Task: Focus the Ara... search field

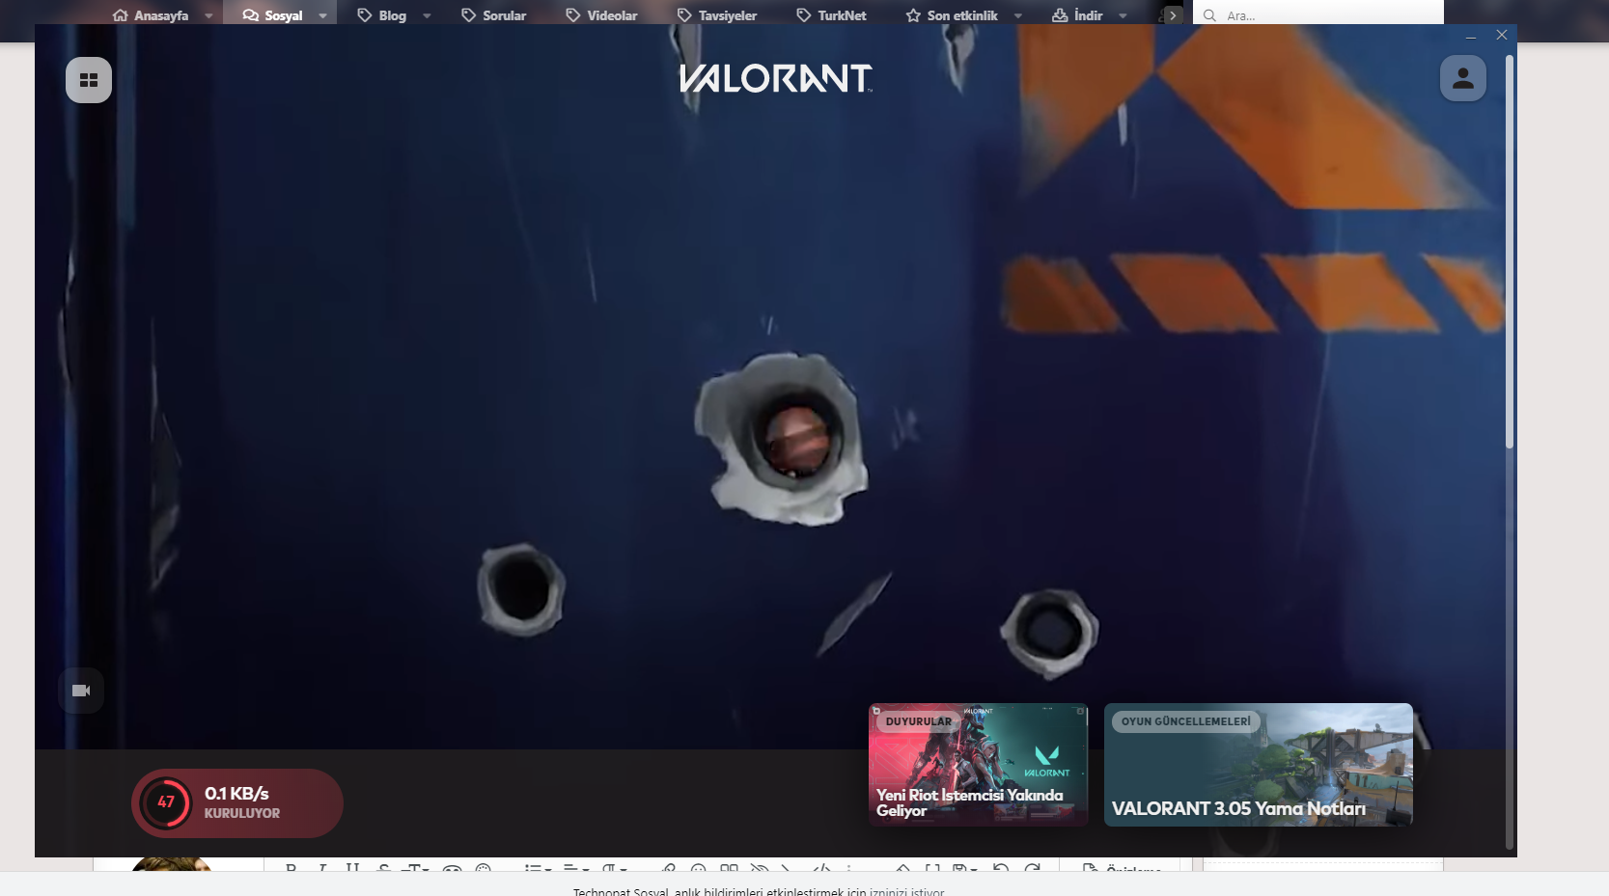Action: tap(1318, 14)
